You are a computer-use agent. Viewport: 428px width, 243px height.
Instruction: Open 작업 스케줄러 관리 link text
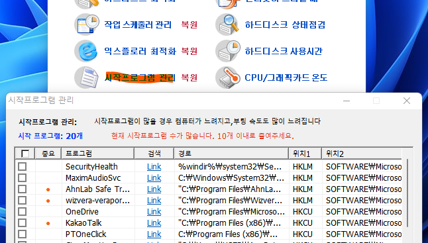[138, 24]
